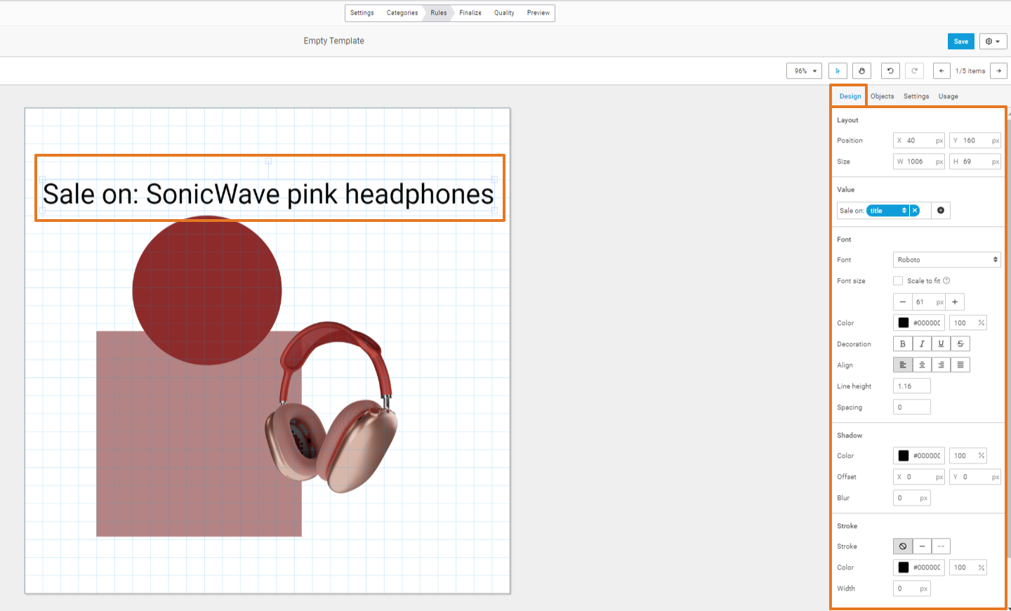This screenshot has height=611, width=1011.
Task: Apply italic text decoration
Action: coord(922,344)
